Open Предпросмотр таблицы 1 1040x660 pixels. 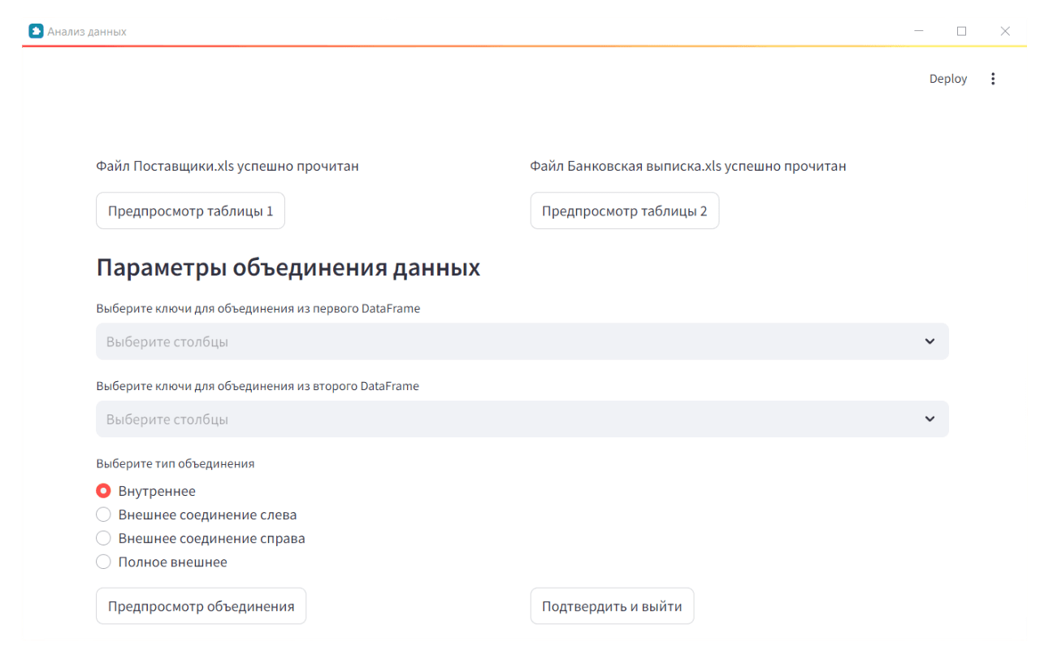point(190,210)
